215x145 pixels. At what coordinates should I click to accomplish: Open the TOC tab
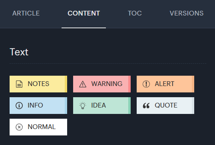click(x=135, y=13)
